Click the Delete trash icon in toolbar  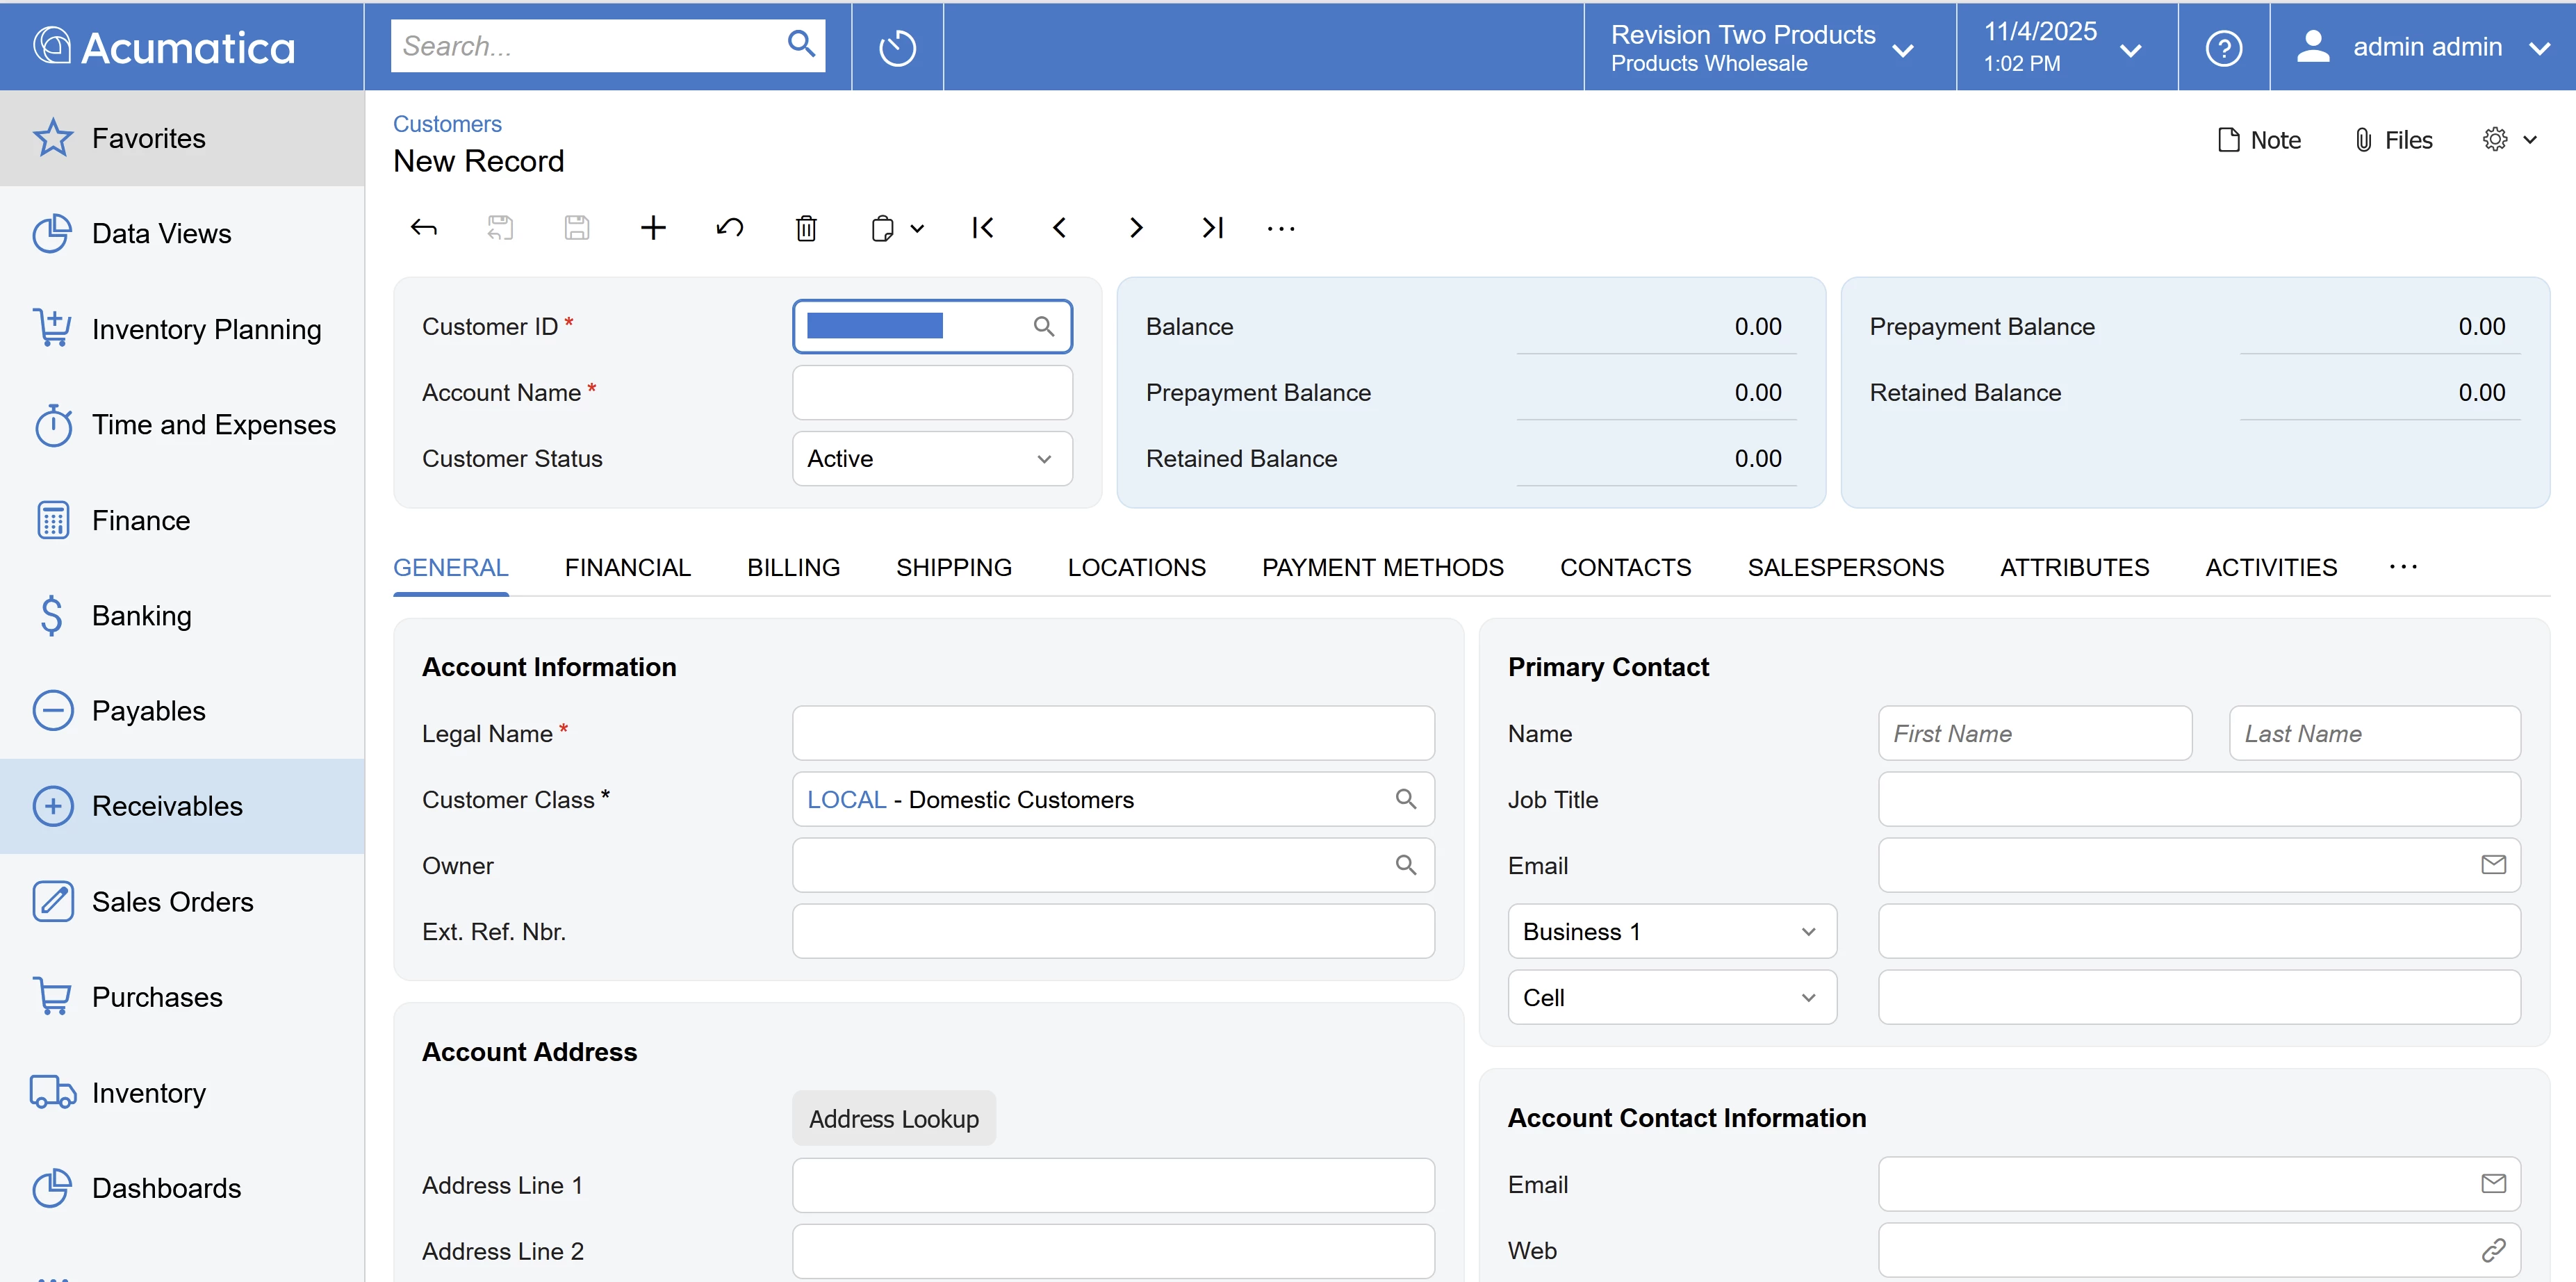click(806, 228)
